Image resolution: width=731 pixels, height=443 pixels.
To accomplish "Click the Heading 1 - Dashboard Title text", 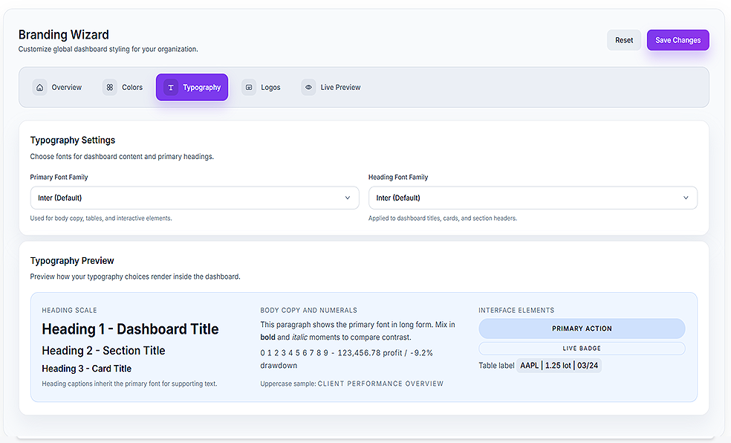I will pyautogui.click(x=130, y=329).
